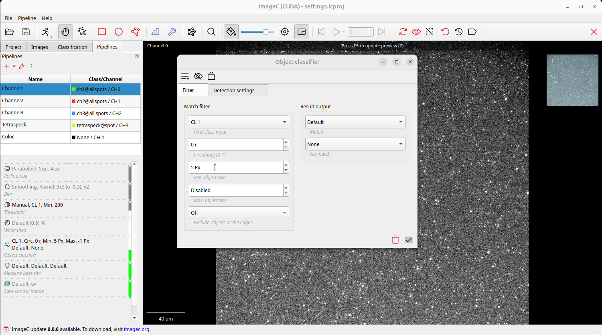Image resolution: width=602 pixels, height=335 pixels.
Task: Click the Min. object size input field
Action: [x=236, y=167]
